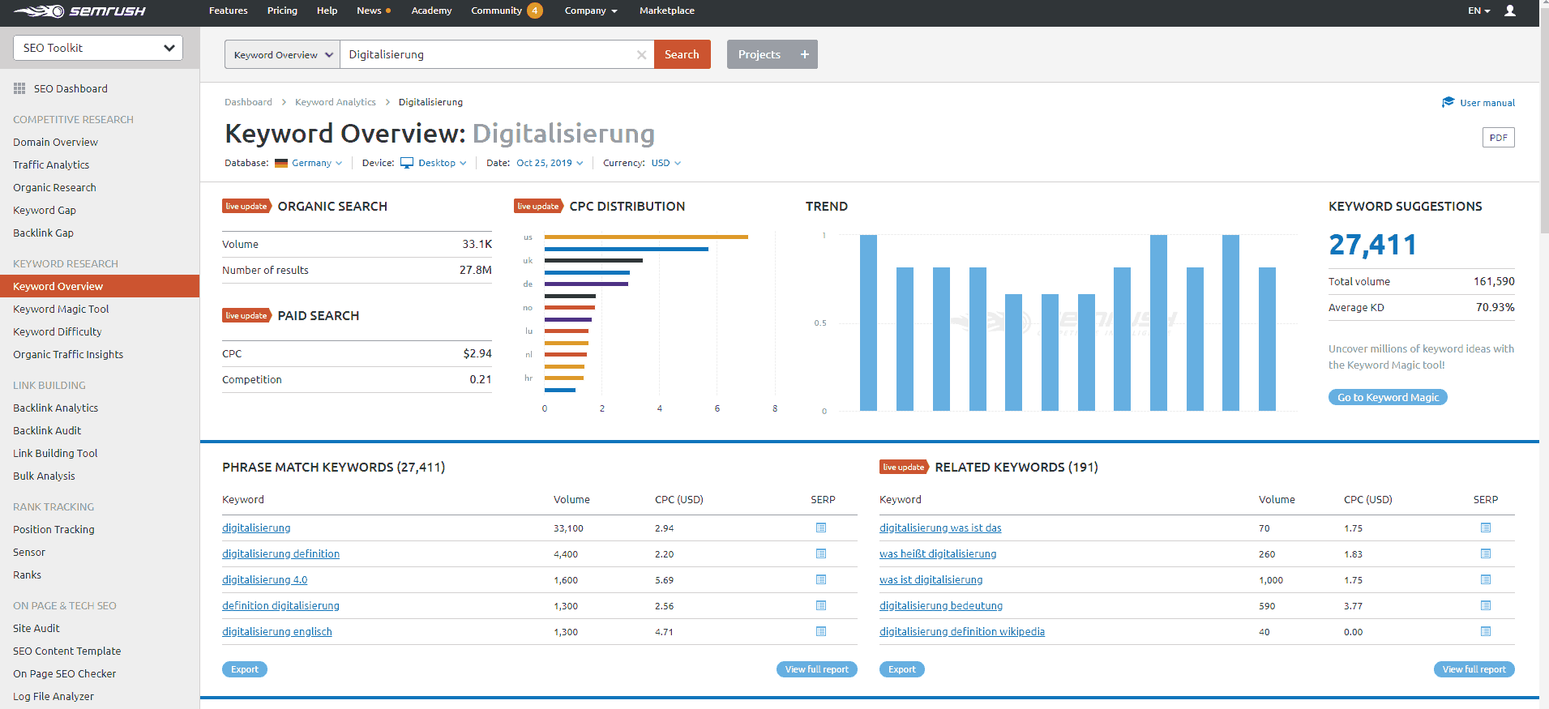Click the SEO Dashboard grid icon
Viewport: 1549px width, 709px height.
pos(19,88)
